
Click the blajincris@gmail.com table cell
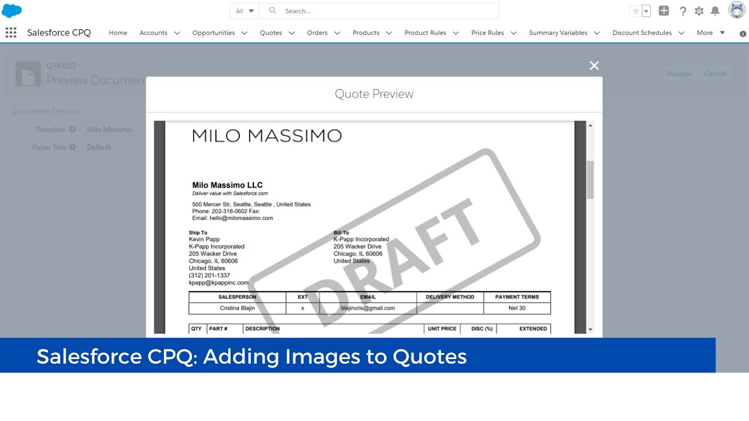367,308
